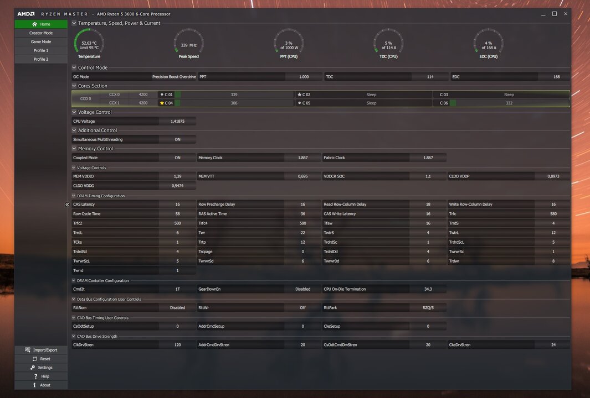Click the ClkDrvStren value 120

[178, 345]
